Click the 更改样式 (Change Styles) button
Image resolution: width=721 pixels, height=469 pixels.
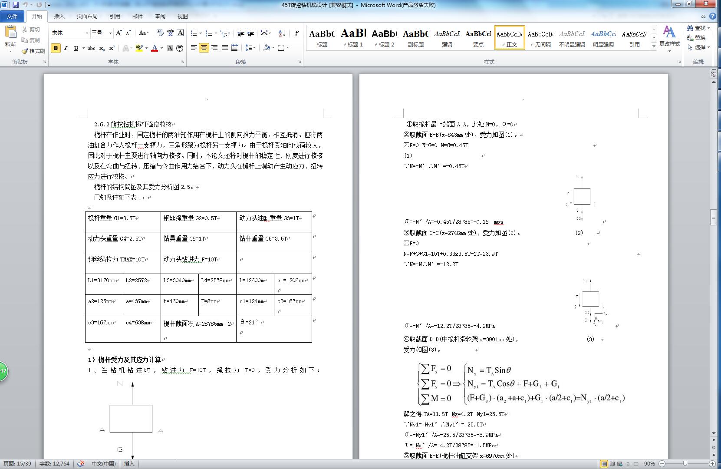point(669,38)
